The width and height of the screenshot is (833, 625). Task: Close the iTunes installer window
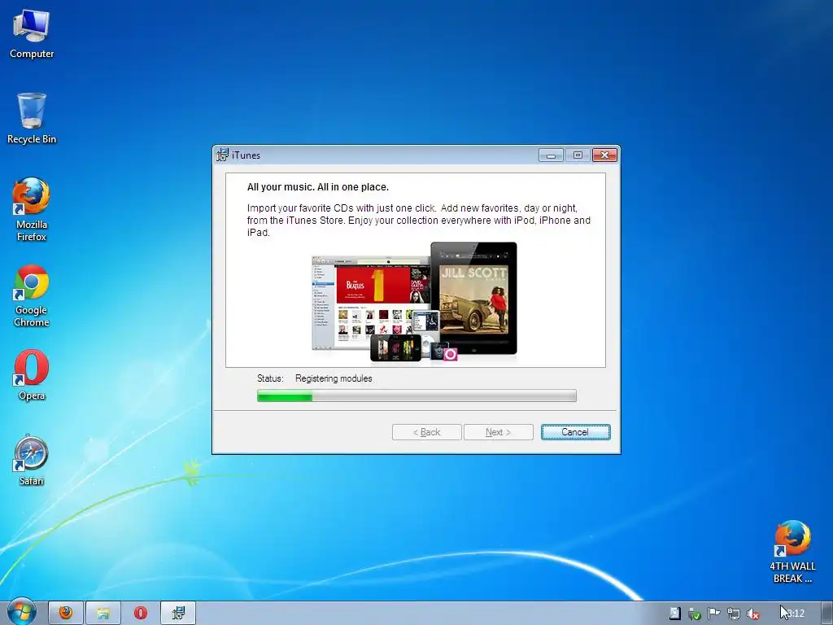(x=604, y=155)
